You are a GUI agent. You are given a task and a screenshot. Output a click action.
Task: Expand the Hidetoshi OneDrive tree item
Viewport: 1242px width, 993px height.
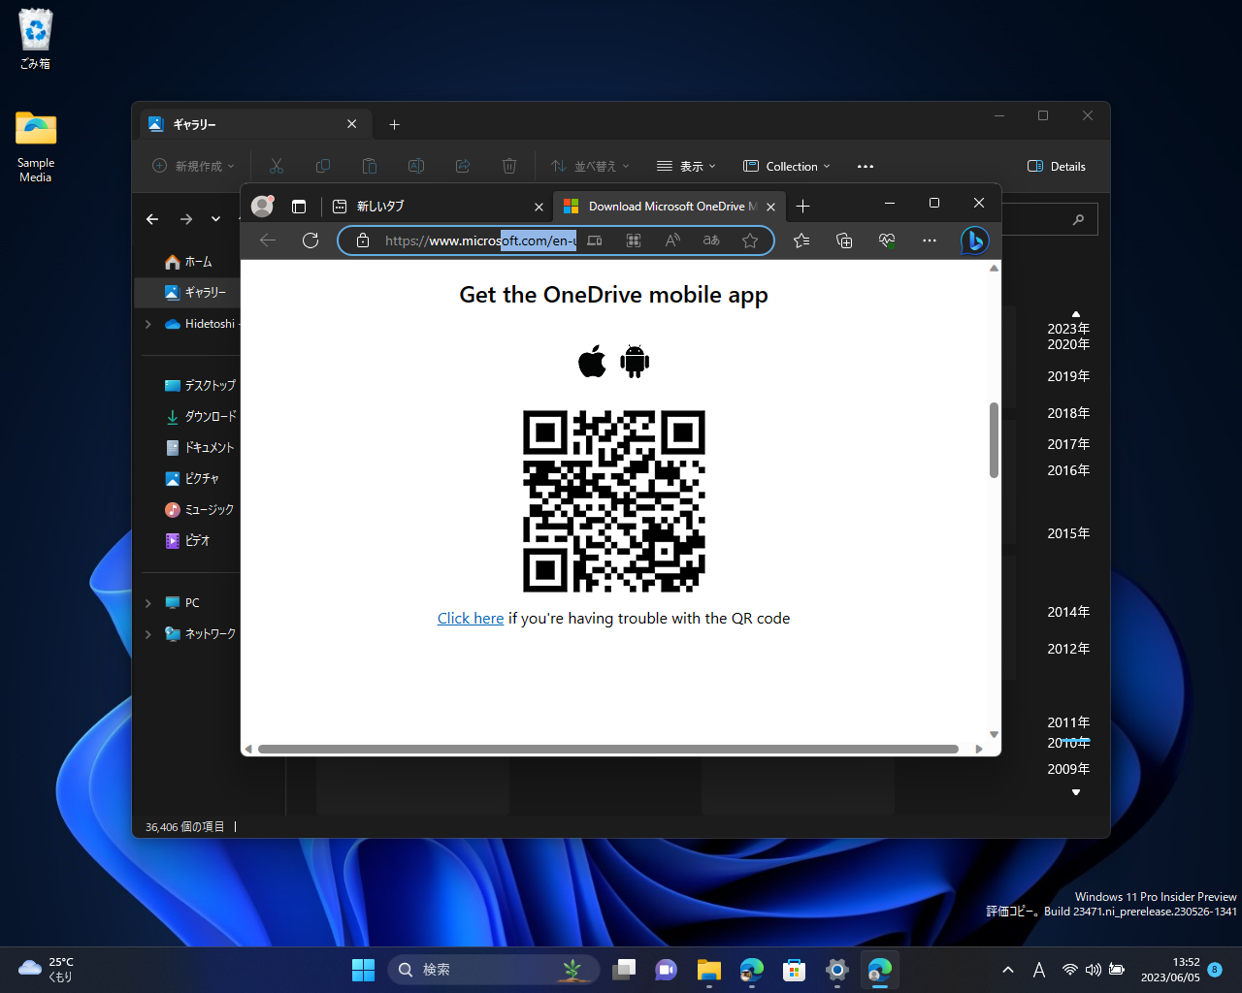(x=147, y=323)
